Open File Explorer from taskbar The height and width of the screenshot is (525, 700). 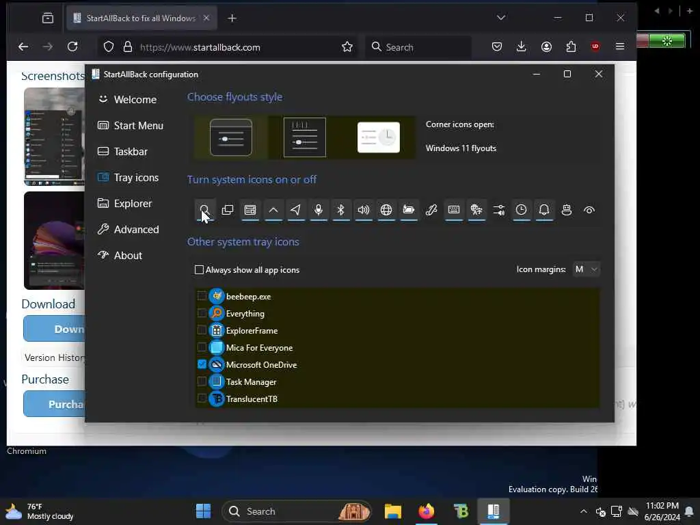click(393, 511)
